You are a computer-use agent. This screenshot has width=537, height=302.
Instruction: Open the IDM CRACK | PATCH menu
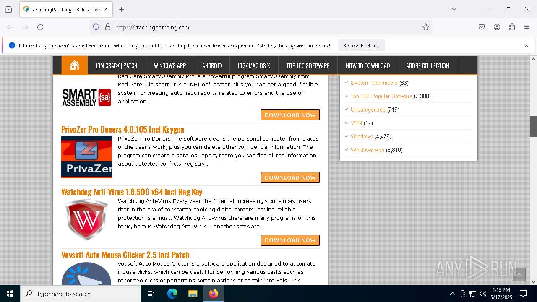[117, 65]
